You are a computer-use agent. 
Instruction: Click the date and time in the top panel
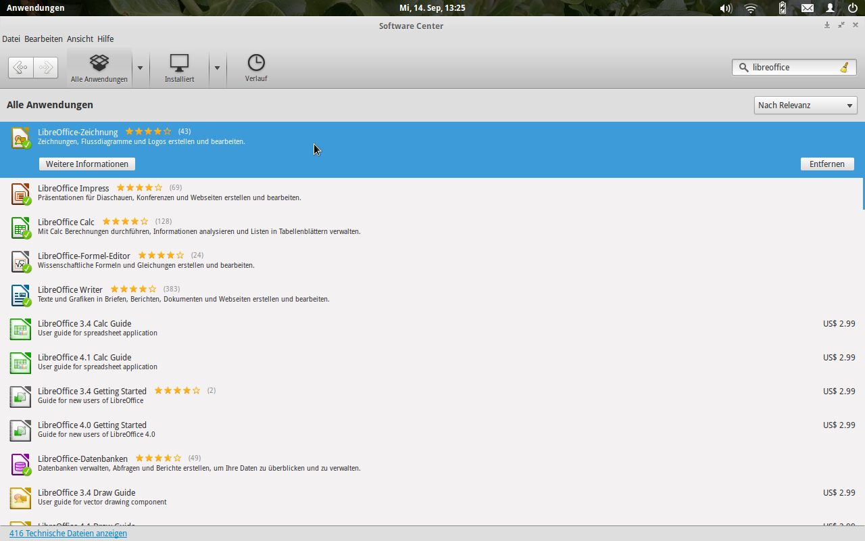point(432,8)
